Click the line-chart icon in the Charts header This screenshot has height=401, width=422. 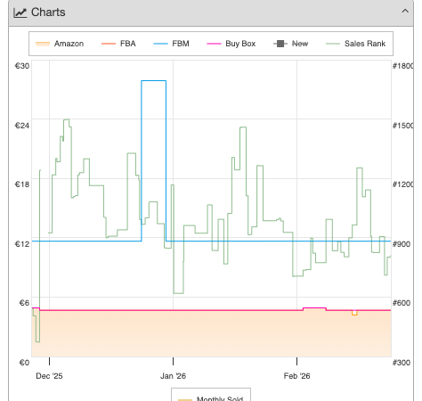point(20,12)
